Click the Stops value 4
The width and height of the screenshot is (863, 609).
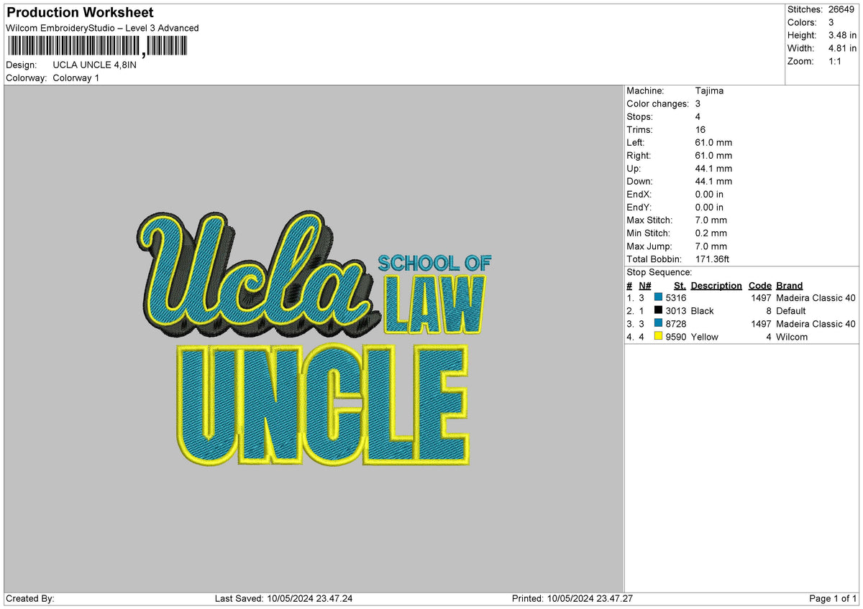(698, 116)
